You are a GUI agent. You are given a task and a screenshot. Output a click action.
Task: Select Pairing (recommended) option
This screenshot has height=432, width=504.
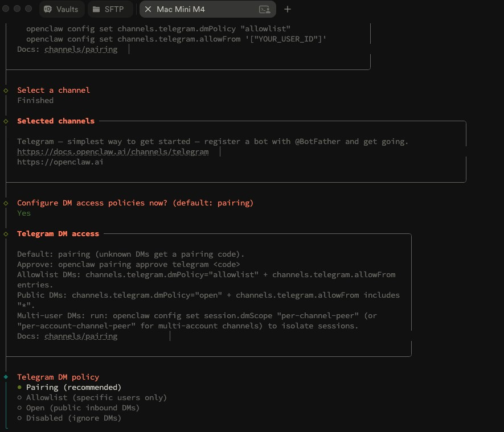click(x=73, y=387)
